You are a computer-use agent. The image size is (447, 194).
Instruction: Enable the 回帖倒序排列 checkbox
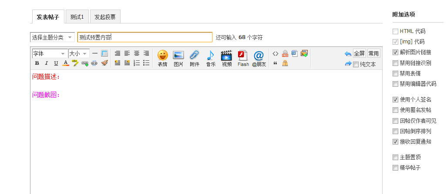[x=395, y=132]
